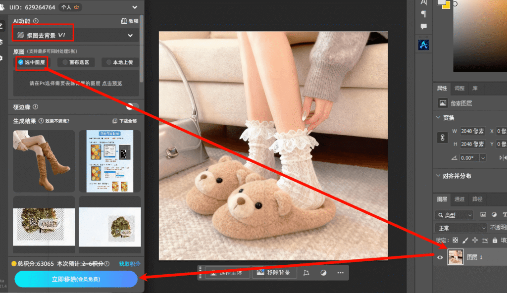Click the 获取积分 link

(x=129, y=264)
